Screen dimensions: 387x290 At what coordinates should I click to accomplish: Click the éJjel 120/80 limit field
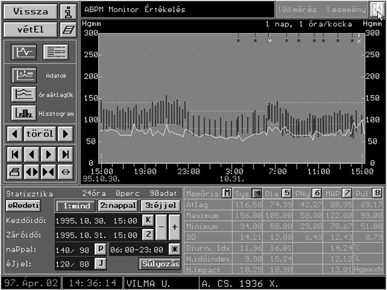click(74, 264)
